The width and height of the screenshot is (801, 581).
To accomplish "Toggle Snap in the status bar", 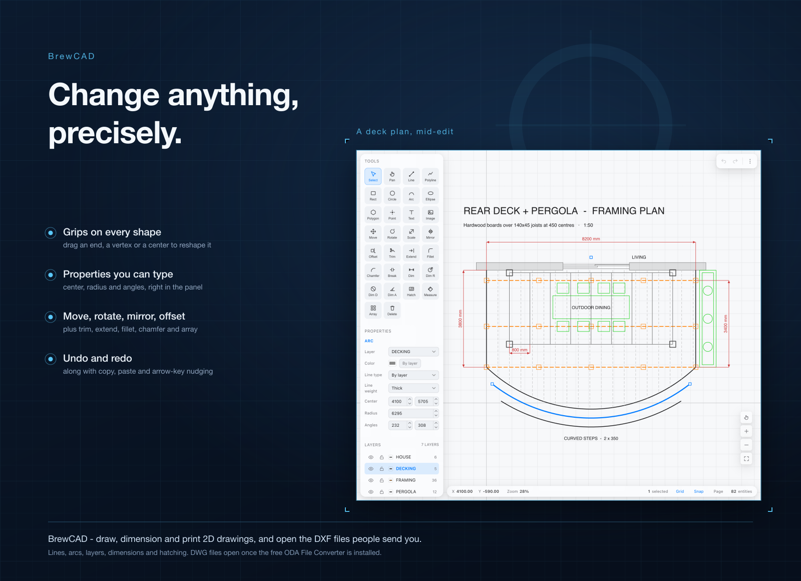I will 698,491.
